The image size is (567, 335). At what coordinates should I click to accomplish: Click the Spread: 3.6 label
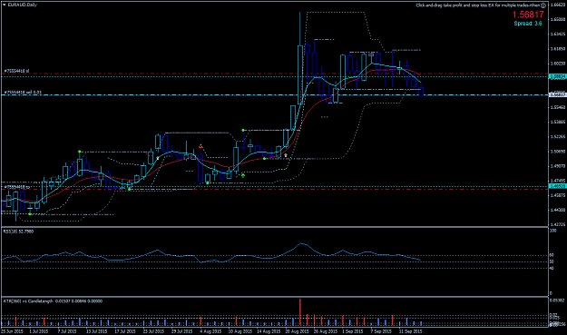pos(528,24)
